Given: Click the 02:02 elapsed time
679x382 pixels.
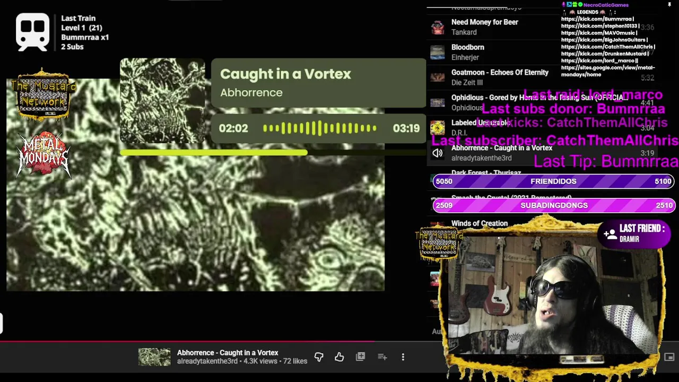Looking at the screenshot, I should 233,128.
